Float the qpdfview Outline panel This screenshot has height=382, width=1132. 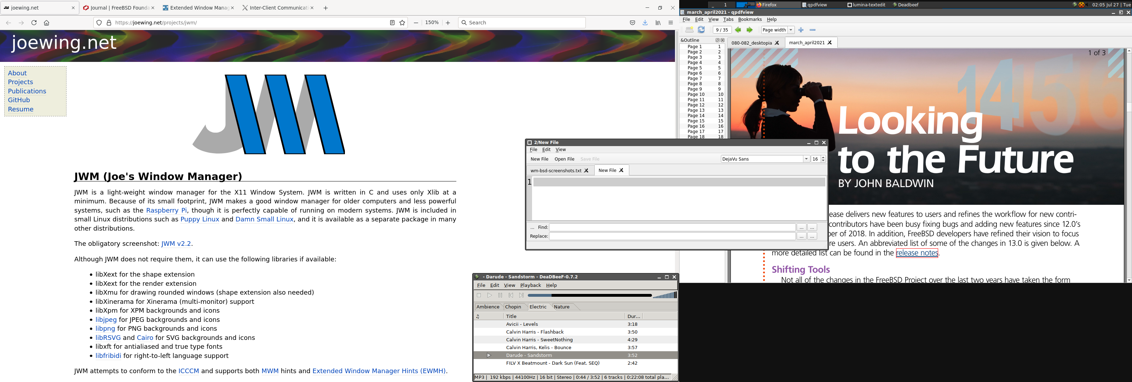click(x=717, y=40)
